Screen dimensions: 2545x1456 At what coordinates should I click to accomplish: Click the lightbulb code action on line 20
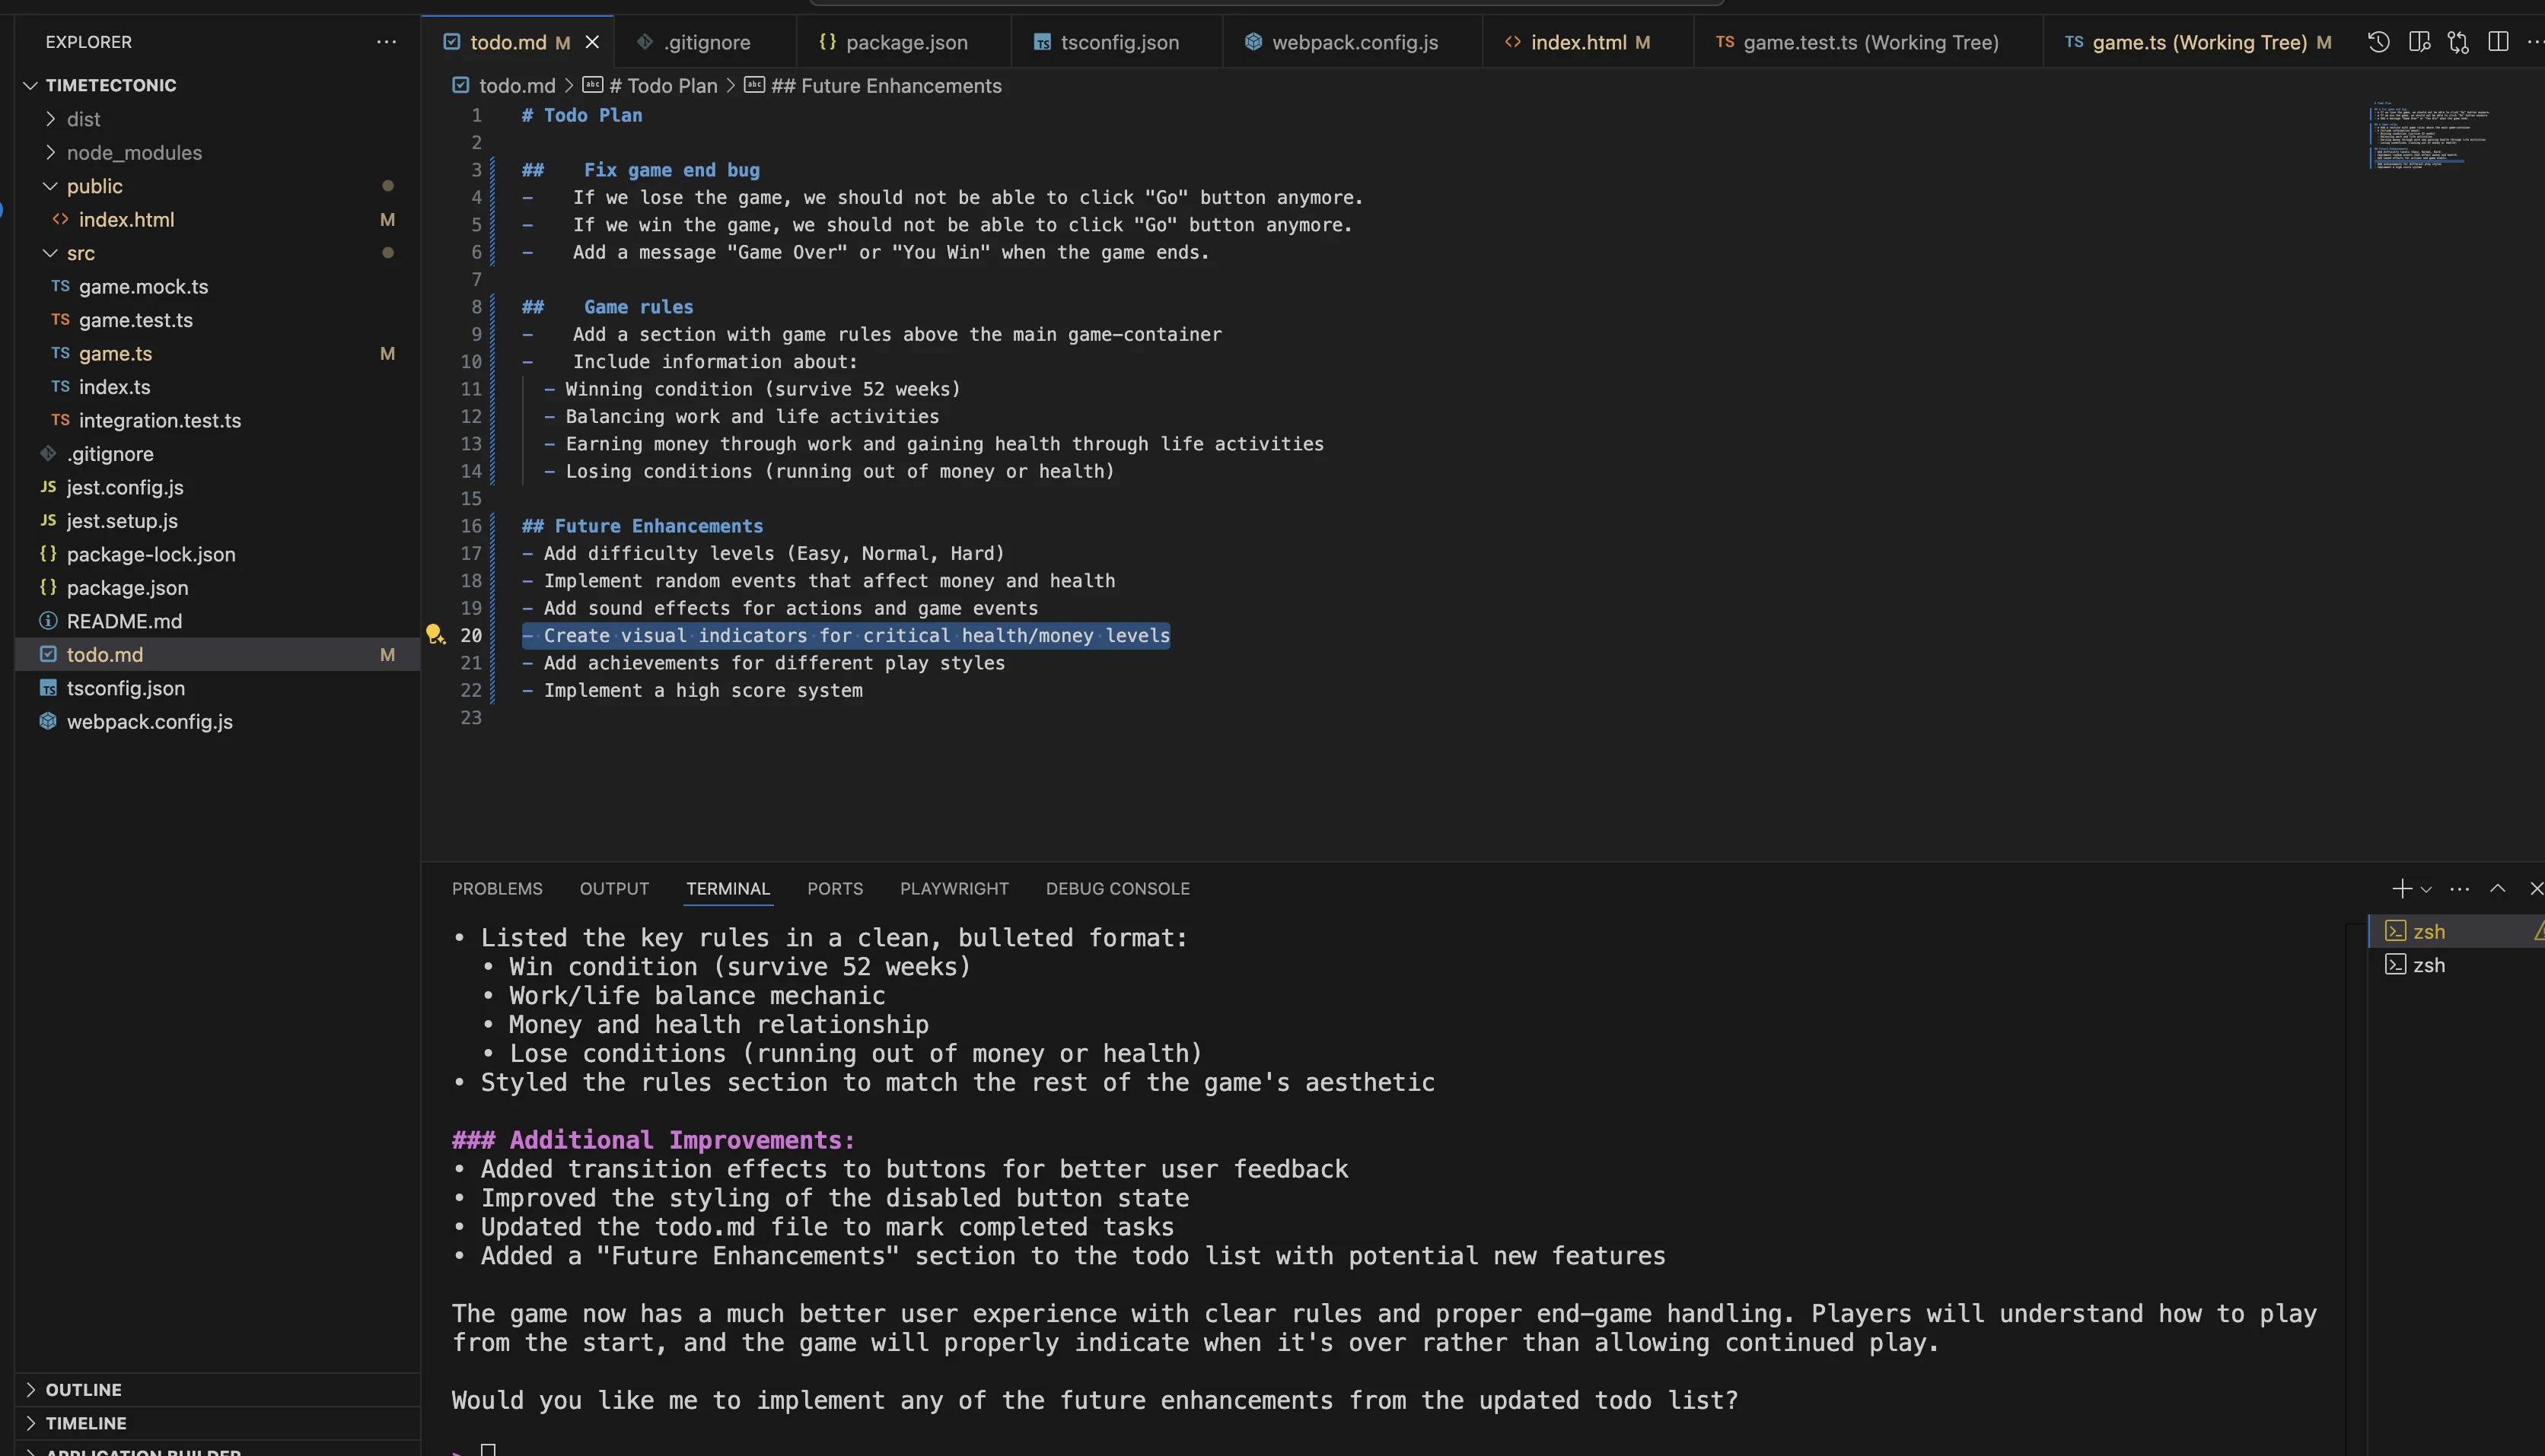435,634
